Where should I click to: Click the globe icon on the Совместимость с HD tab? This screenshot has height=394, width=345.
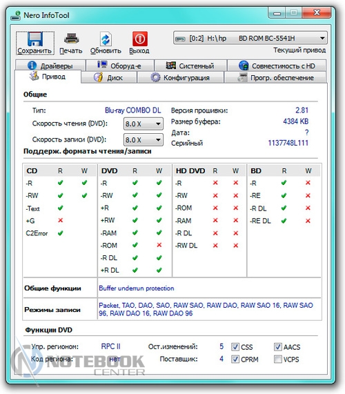244,66
